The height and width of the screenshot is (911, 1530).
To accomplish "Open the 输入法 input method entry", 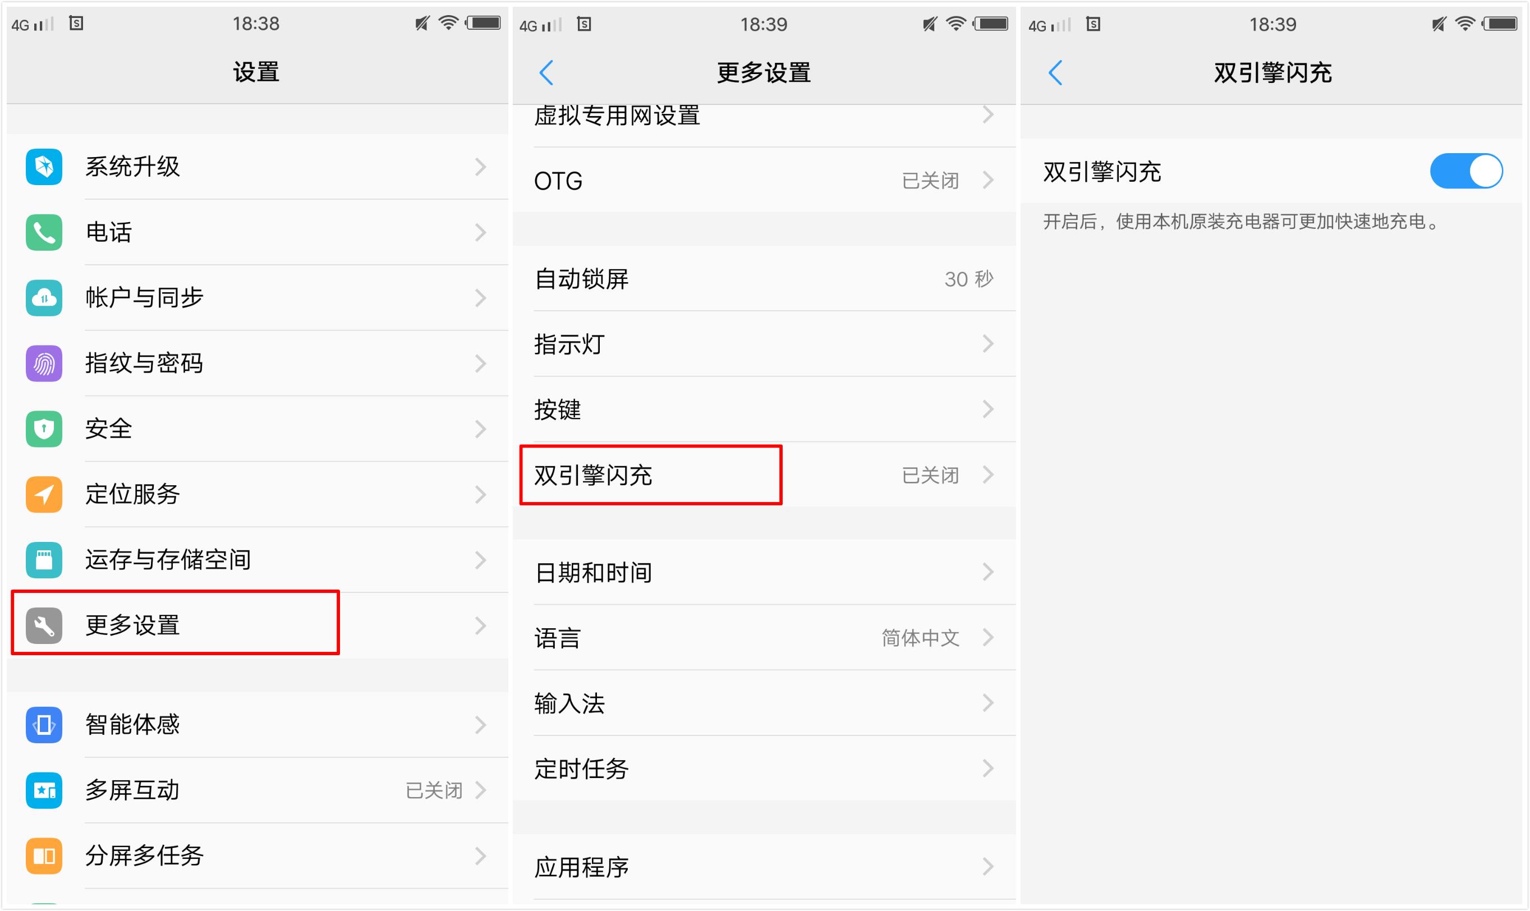I will coord(764,703).
